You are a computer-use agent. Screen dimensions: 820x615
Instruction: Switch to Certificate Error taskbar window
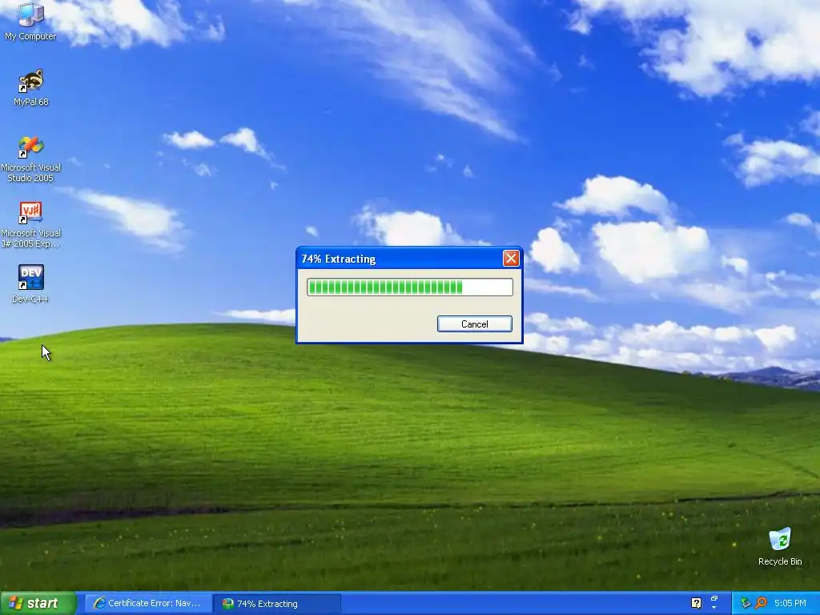pyautogui.click(x=148, y=604)
